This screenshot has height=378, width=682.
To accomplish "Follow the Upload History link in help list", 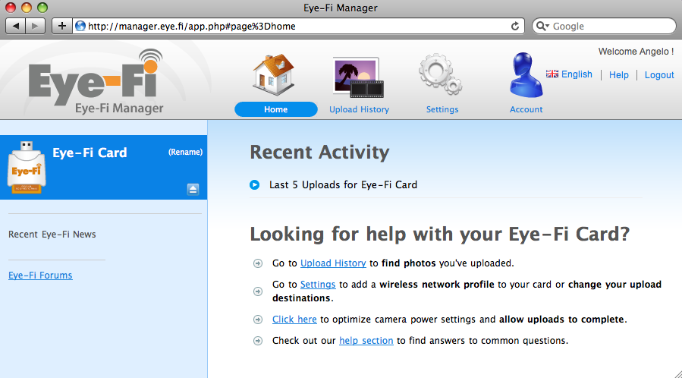I will (333, 263).
